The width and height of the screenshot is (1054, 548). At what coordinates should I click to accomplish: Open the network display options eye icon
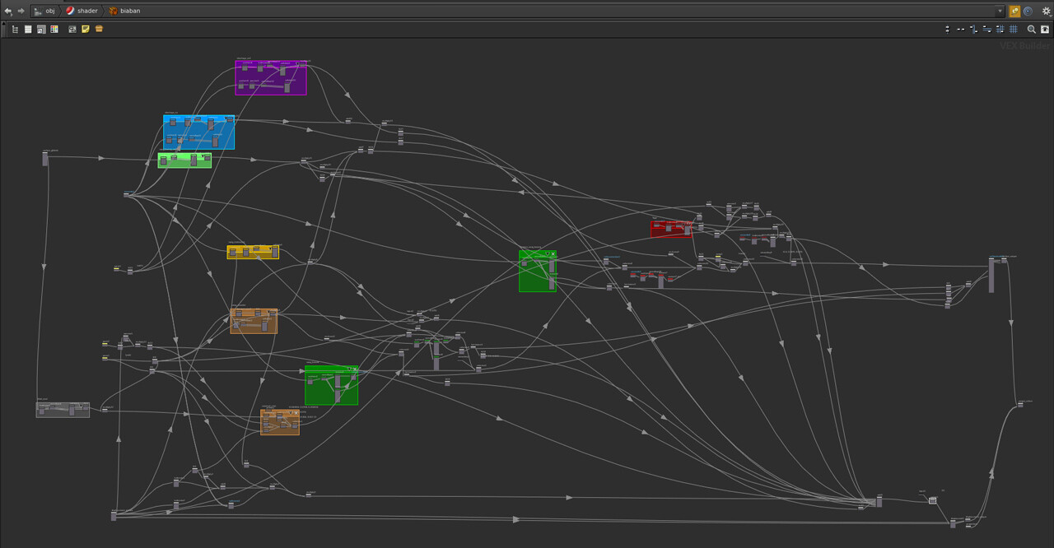(x=1045, y=29)
